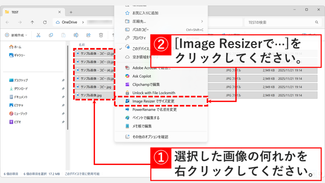The image size is (325, 183).
Task: Cut files using the scissors toolbar icon
Action: [x=38, y=35]
